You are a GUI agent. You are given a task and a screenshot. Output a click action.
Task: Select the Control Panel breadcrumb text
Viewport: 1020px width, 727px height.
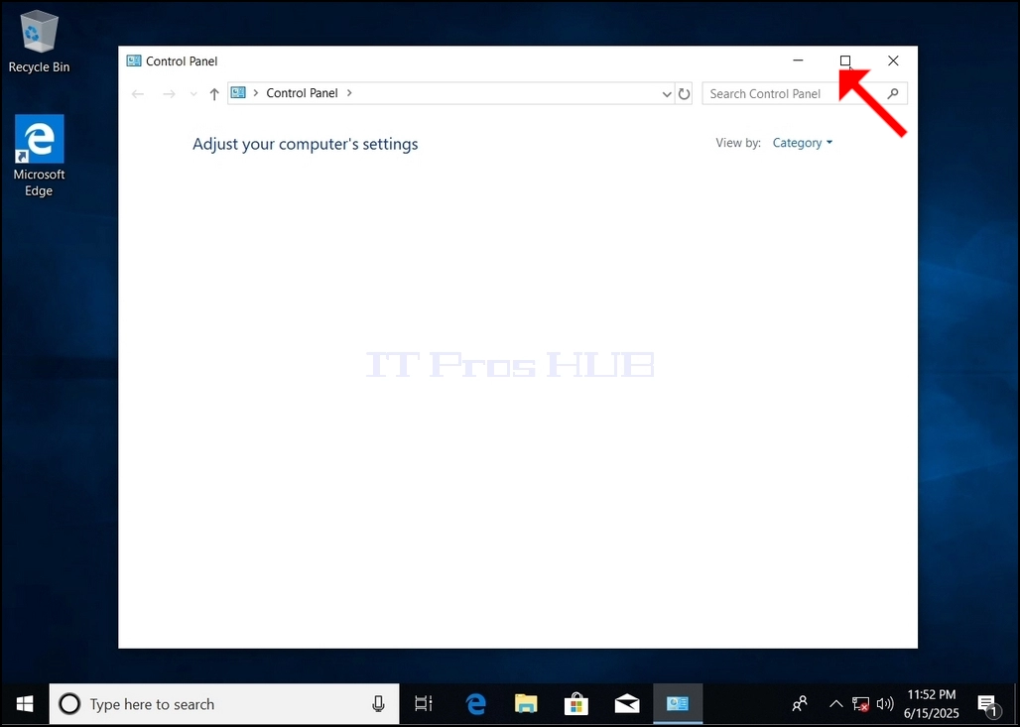[x=302, y=93]
